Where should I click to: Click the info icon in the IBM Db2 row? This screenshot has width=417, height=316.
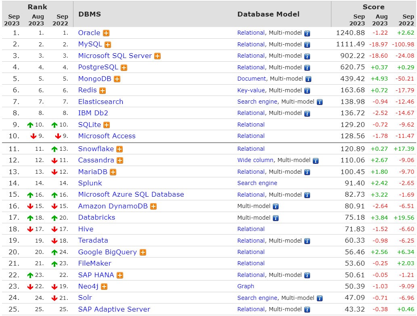307,114
